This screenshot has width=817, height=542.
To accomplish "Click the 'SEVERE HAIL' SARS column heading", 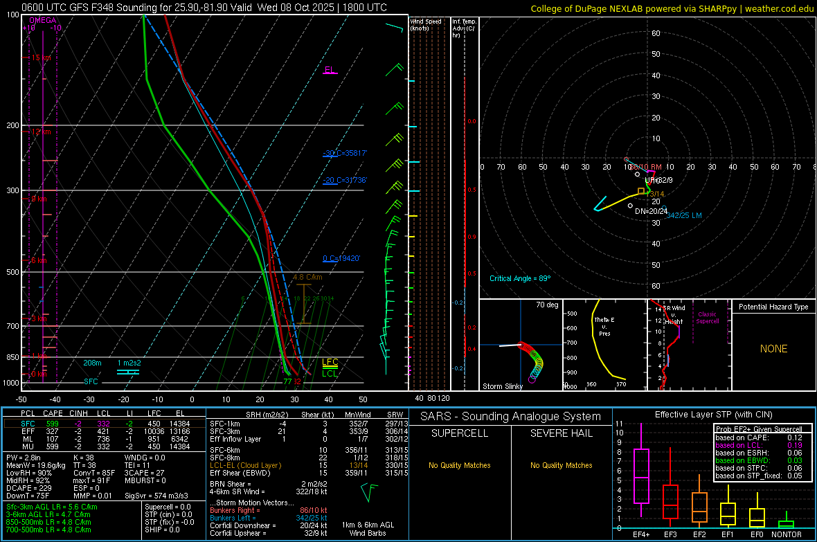I will pyautogui.click(x=561, y=433).
